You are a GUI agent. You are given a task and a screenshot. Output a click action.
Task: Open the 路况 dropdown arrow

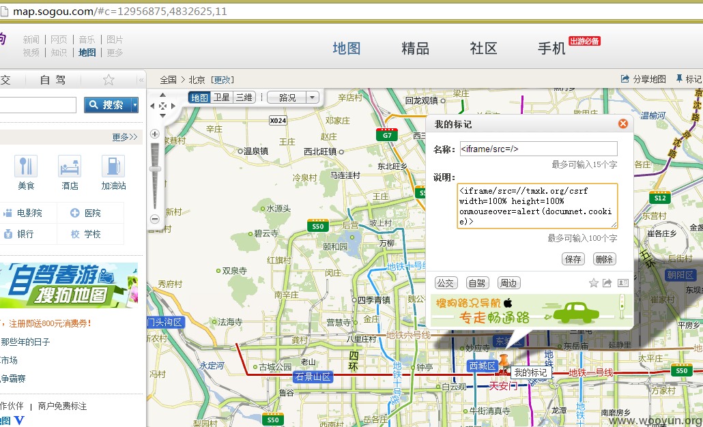[313, 98]
